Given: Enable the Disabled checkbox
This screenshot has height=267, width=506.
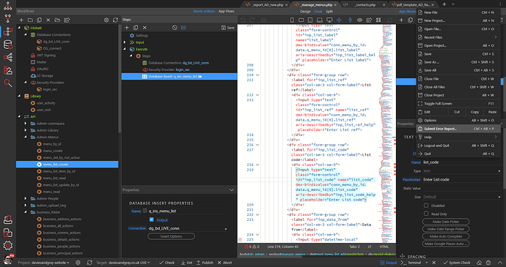Looking at the screenshot, I should coord(426,205).
